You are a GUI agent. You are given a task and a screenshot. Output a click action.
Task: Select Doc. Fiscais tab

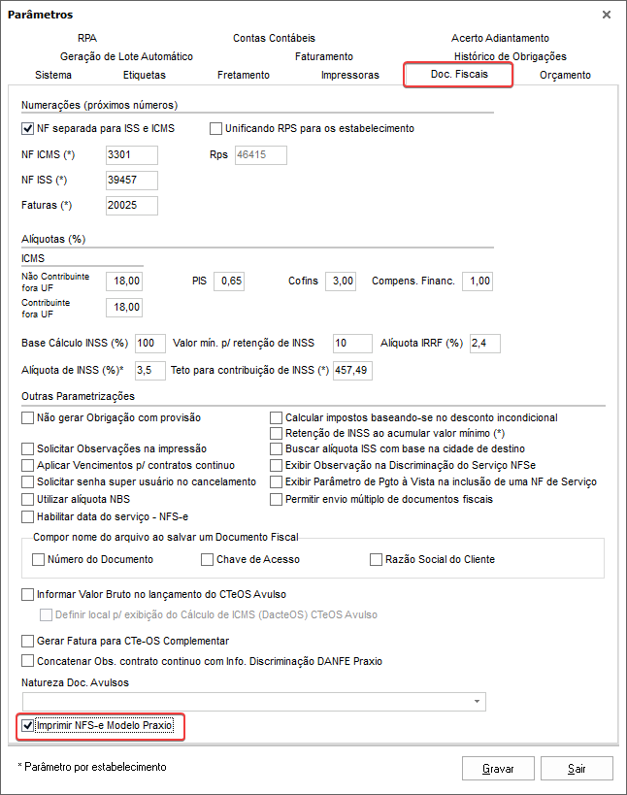pyautogui.click(x=459, y=75)
